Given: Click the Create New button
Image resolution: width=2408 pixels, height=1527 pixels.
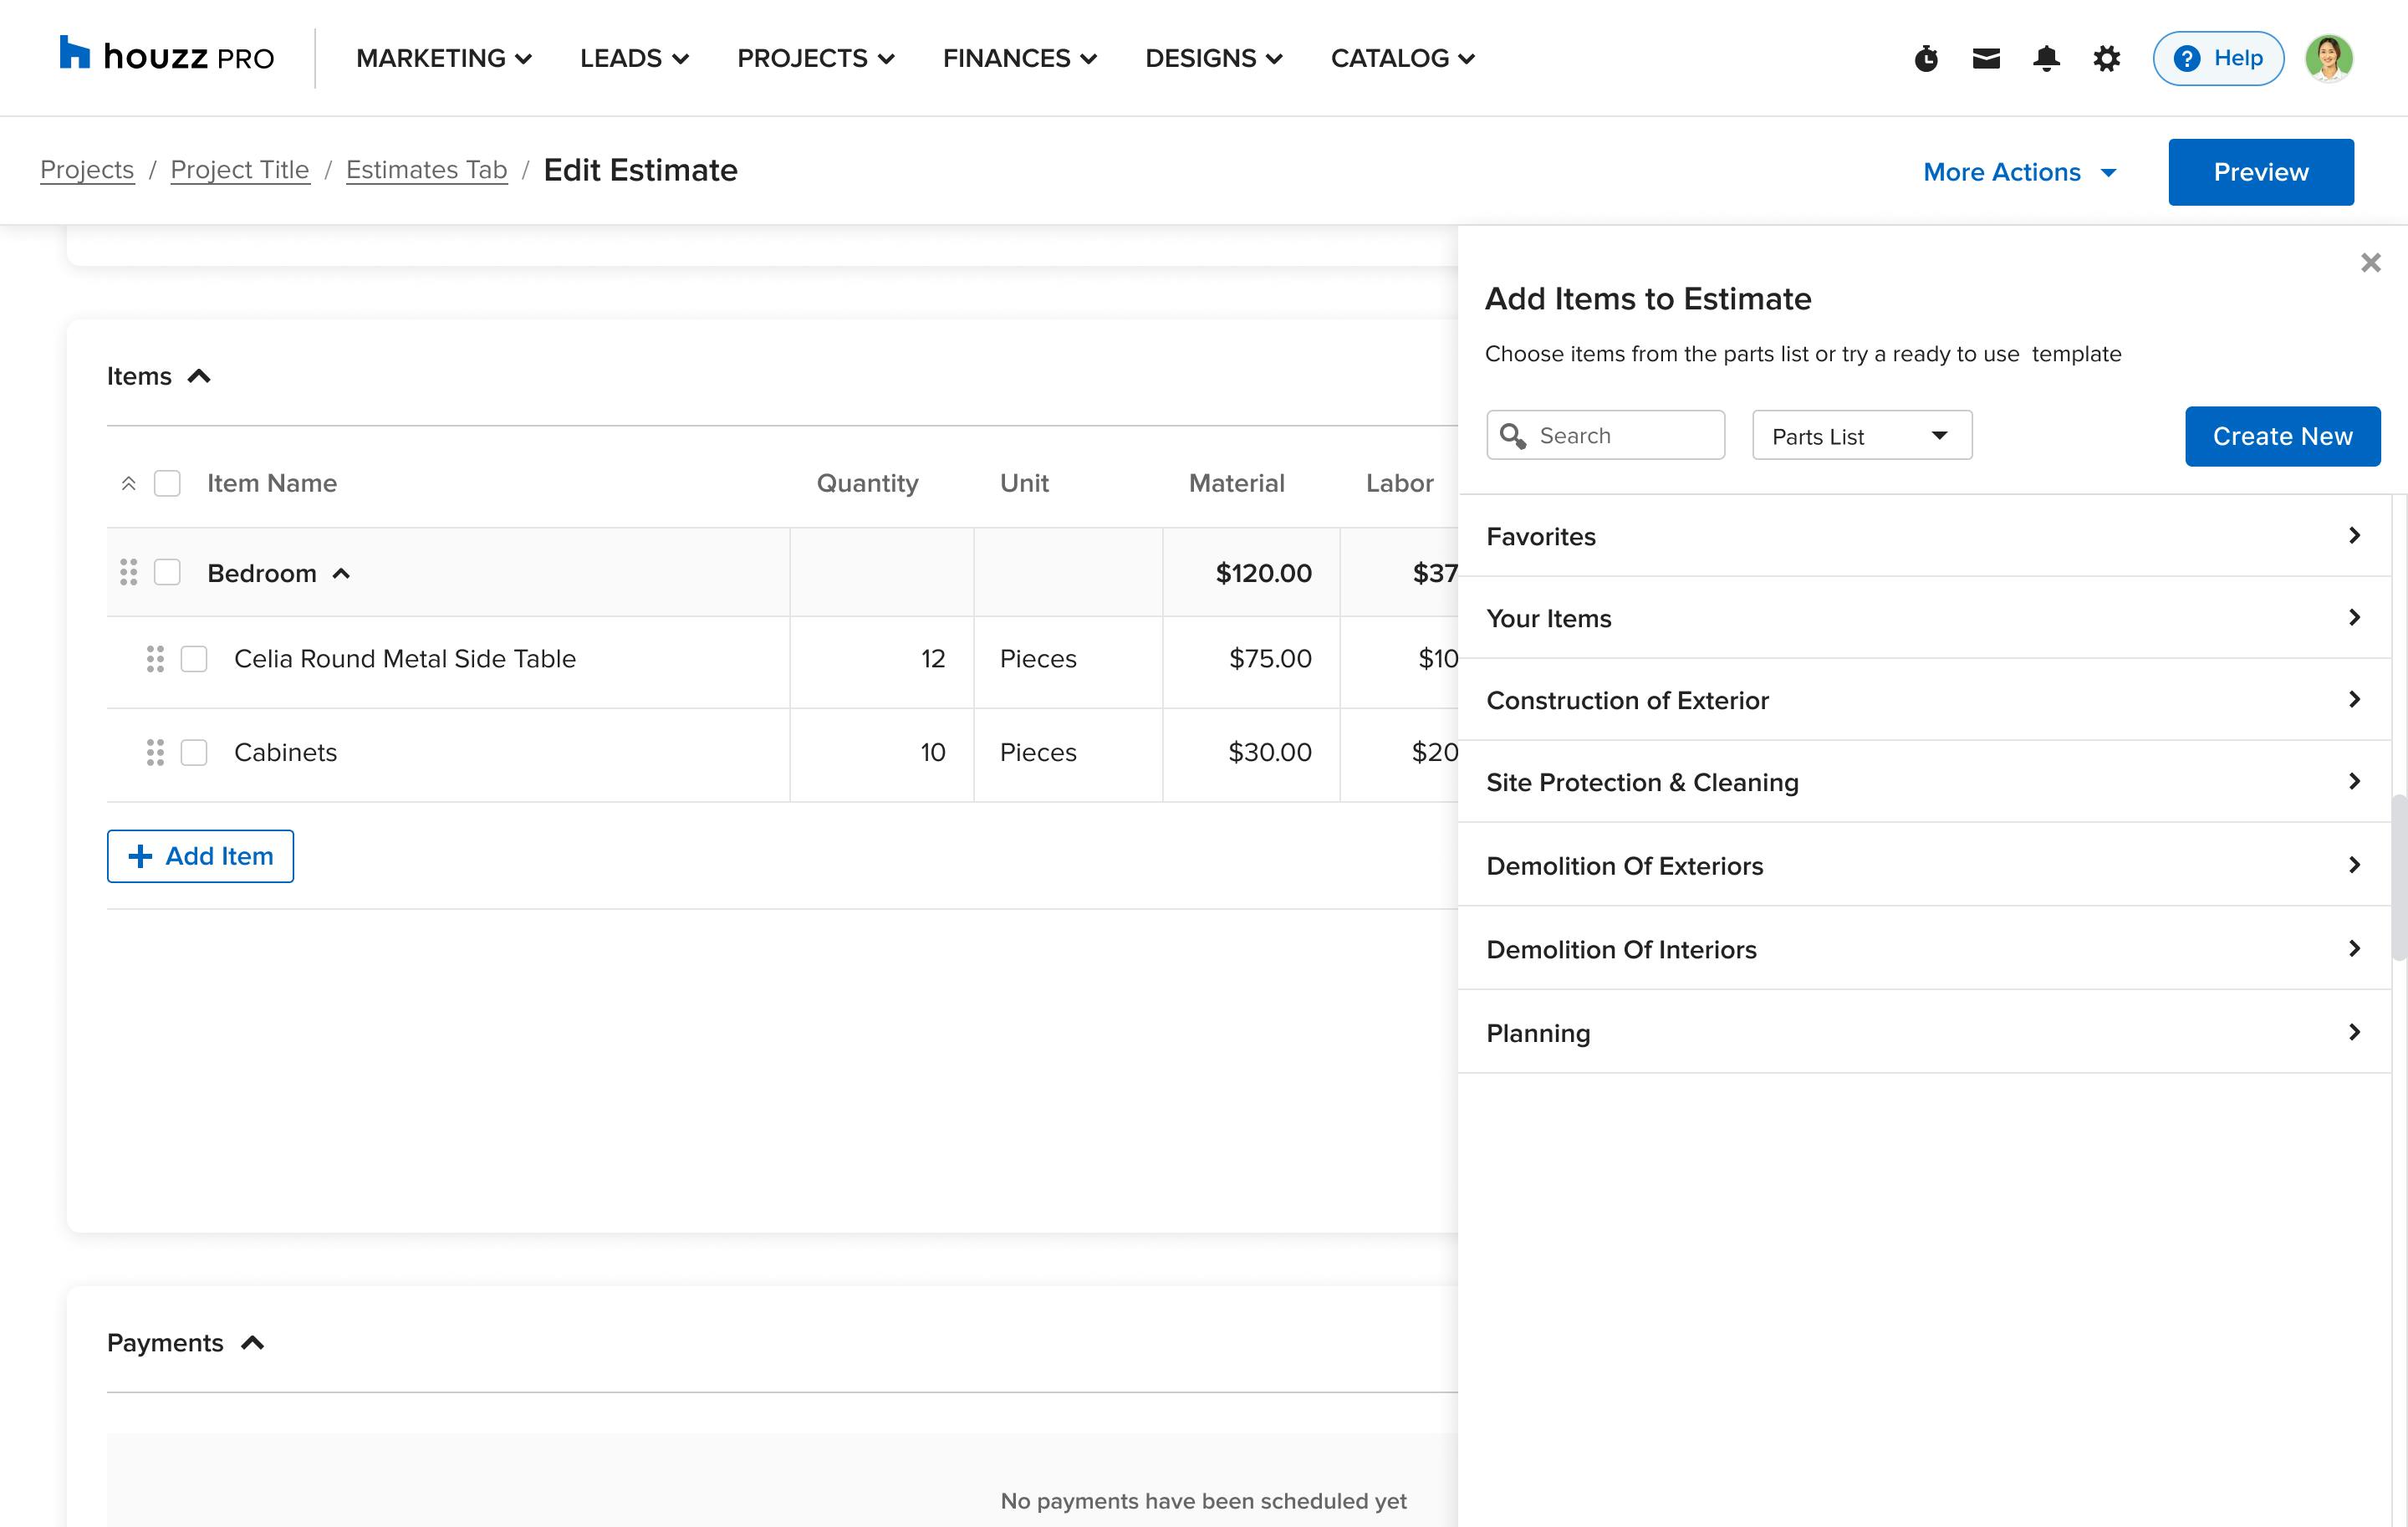Looking at the screenshot, I should [x=2282, y=436].
